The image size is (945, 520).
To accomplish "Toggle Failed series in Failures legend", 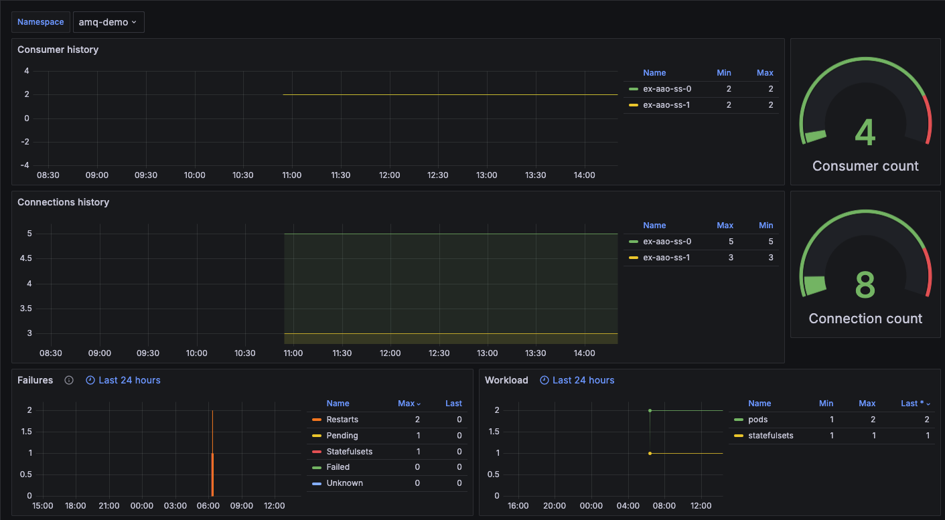I will point(338,467).
